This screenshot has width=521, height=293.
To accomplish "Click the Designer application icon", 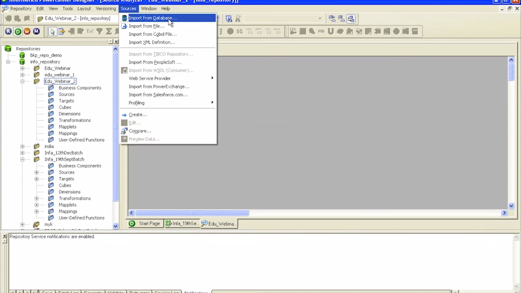I will (18, 31).
